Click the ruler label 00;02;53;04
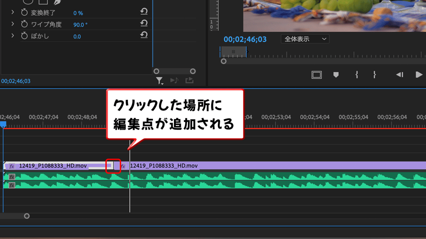This screenshot has width=426, height=239. (x=276, y=117)
